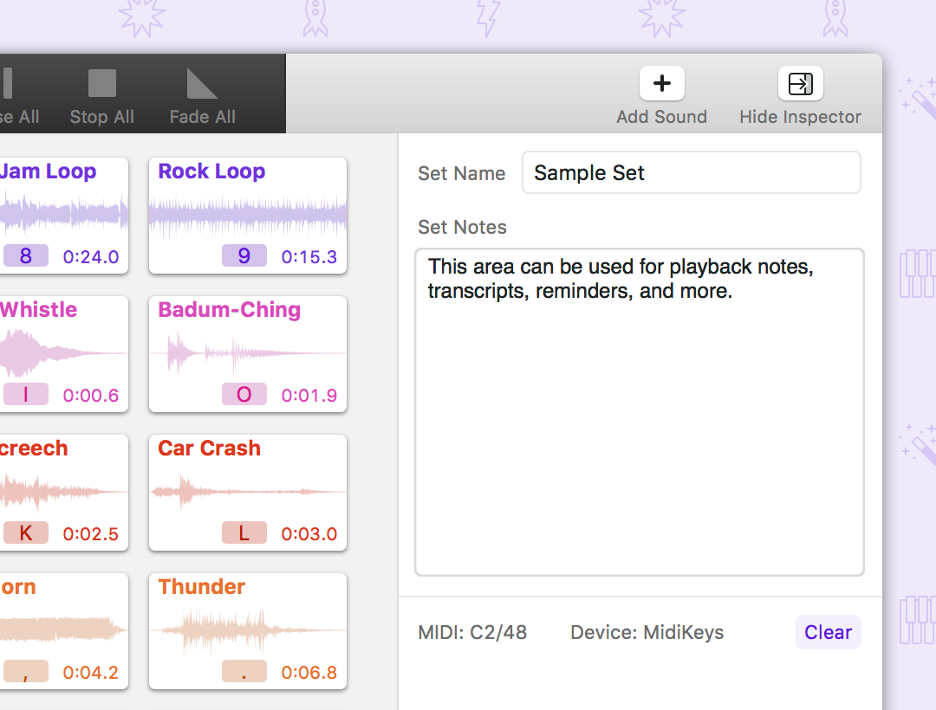Select the Whistle sound tile

pyautogui.click(x=64, y=354)
